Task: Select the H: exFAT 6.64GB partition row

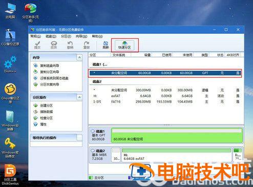Action: click(x=165, y=96)
